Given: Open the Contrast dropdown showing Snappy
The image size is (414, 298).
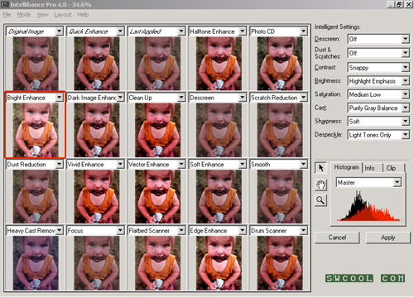Looking at the screenshot, I should (378, 67).
